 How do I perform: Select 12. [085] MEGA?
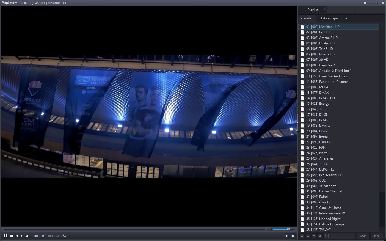(339, 87)
